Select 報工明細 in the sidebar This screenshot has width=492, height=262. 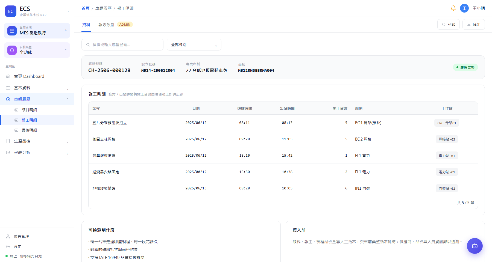pos(37,120)
